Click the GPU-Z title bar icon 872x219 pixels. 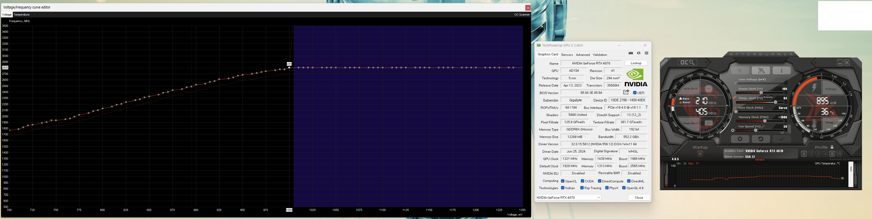pyautogui.click(x=539, y=45)
